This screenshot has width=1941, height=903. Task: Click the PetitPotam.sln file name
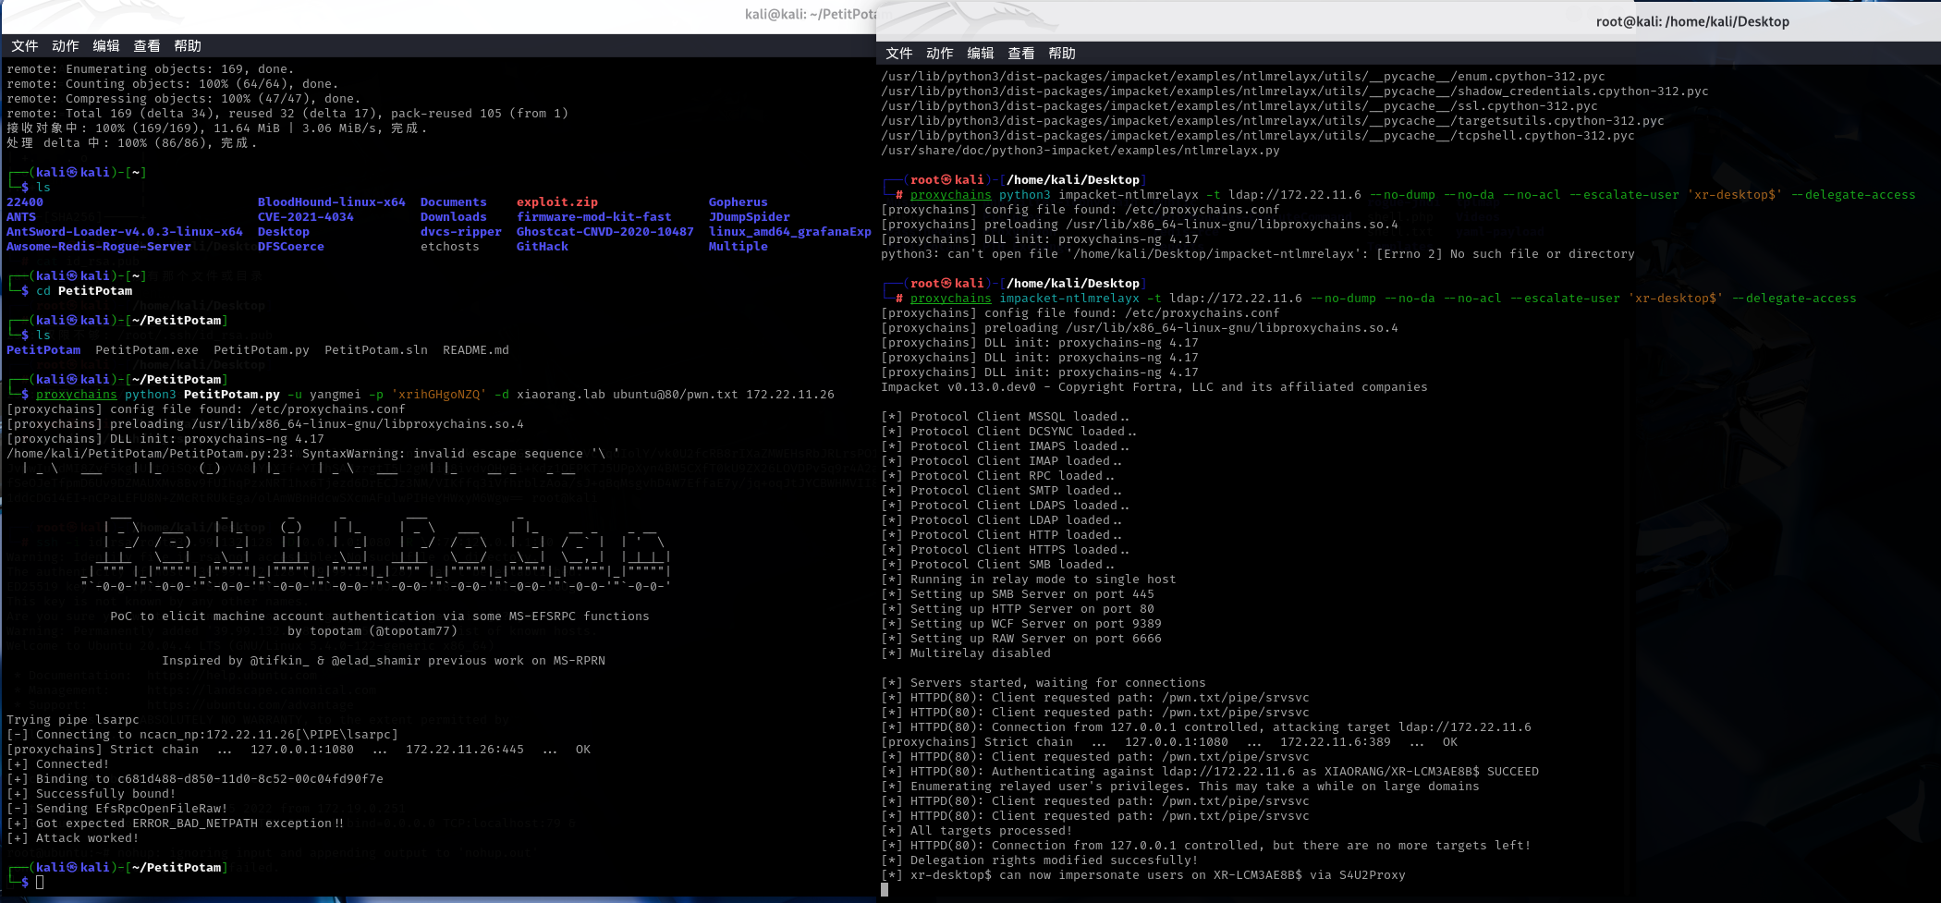[x=376, y=350]
